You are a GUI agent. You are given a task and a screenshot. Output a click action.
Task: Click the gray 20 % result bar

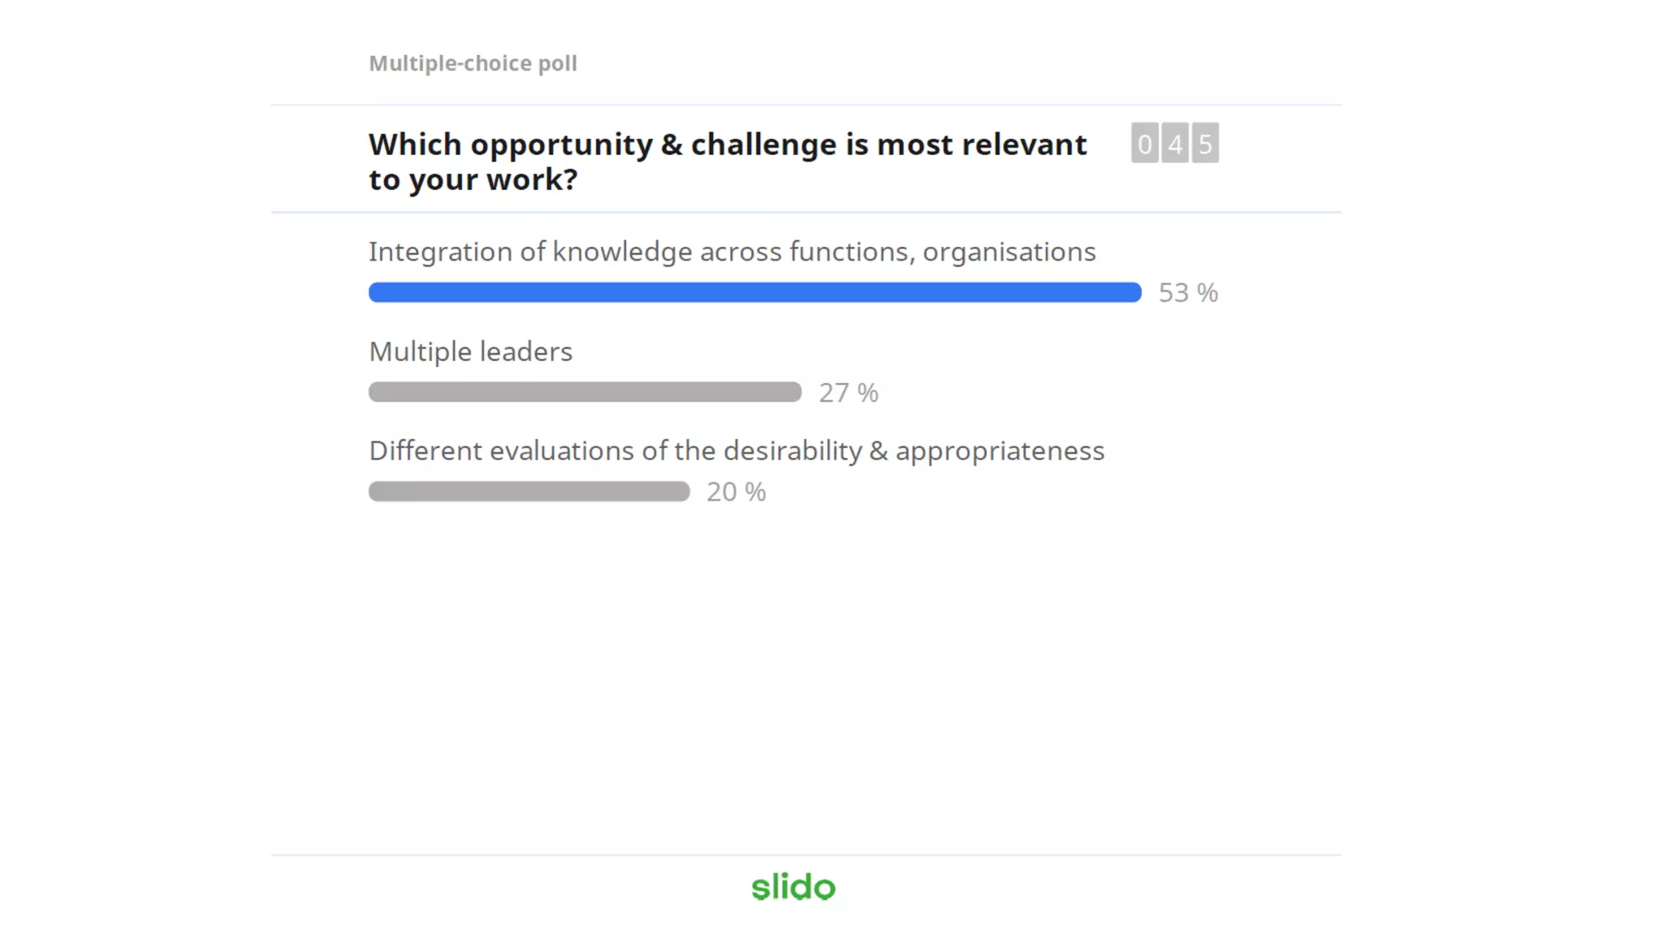click(529, 491)
